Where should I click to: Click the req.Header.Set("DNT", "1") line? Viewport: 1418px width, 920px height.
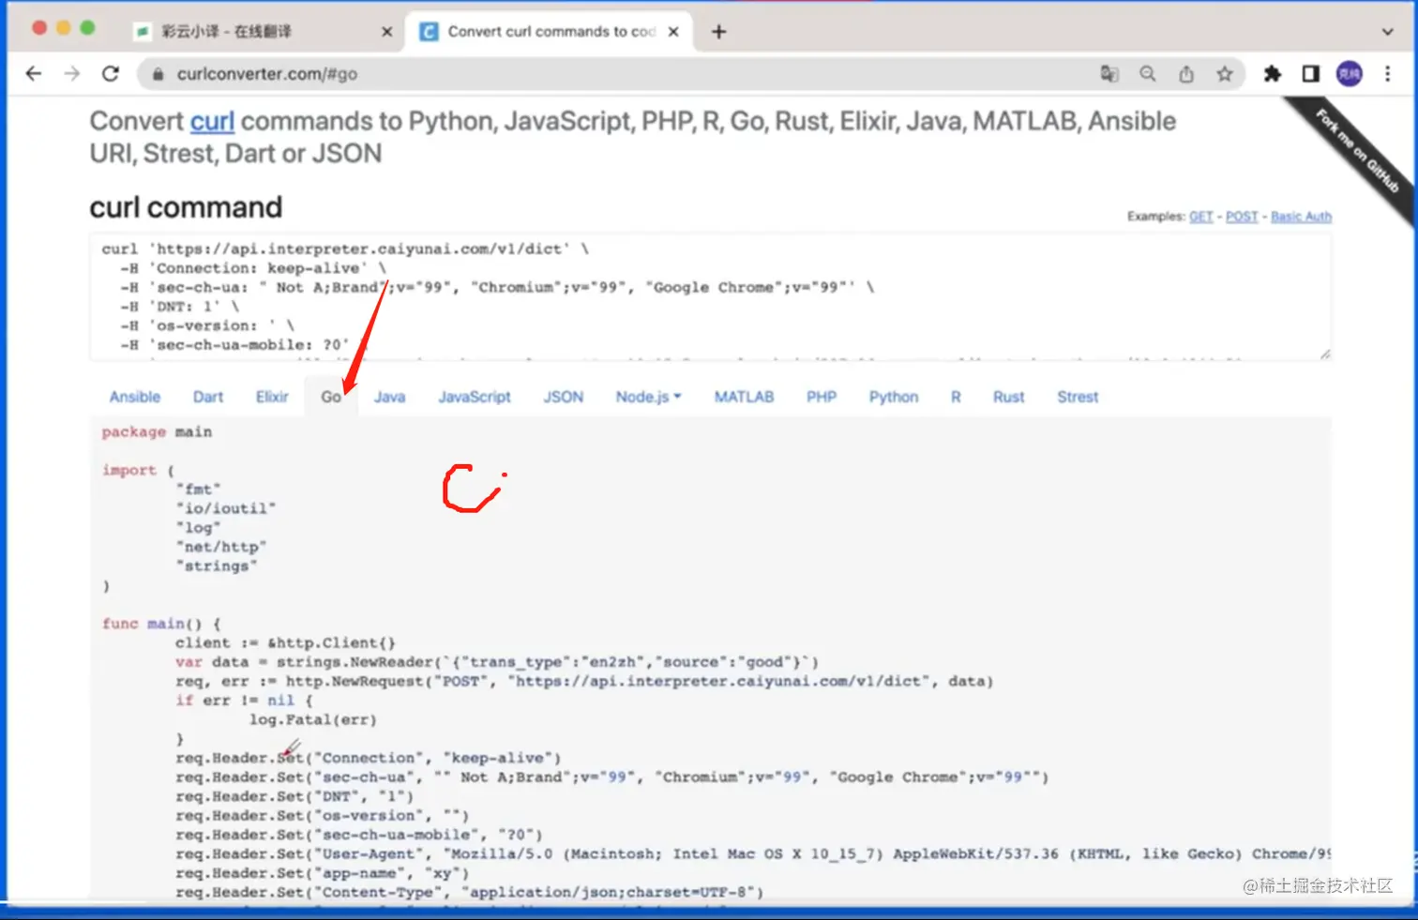[294, 797]
